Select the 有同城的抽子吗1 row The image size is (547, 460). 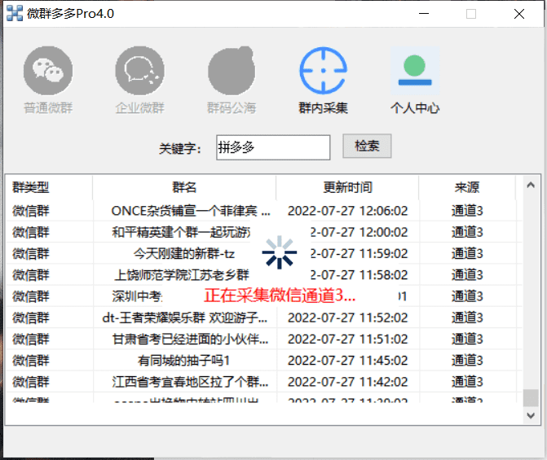point(183,360)
